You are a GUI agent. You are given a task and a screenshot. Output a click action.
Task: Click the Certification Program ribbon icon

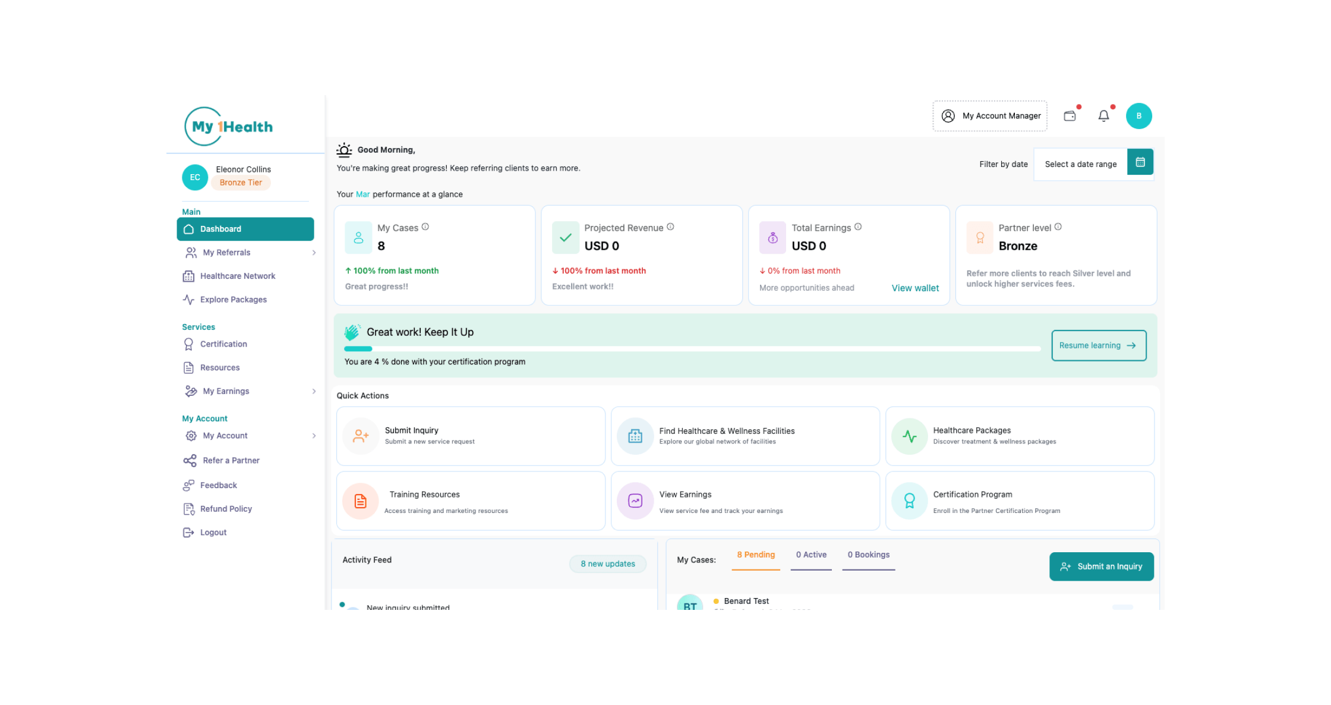pos(909,501)
